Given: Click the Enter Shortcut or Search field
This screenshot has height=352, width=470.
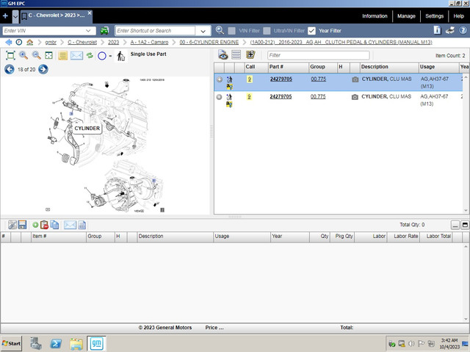Looking at the screenshot, I should pos(155,31).
